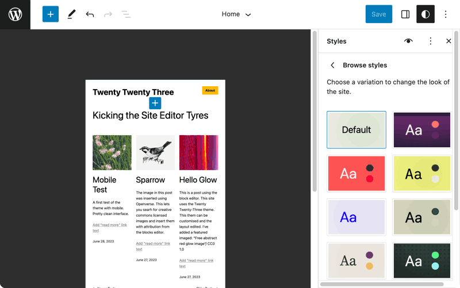The height and width of the screenshot is (288, 460).
Task: Toggle the Style Book eye icon
Action: click(x=408, y=41)
